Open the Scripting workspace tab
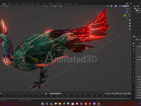Viewport: 141px width, 106px height. point(76,4)
